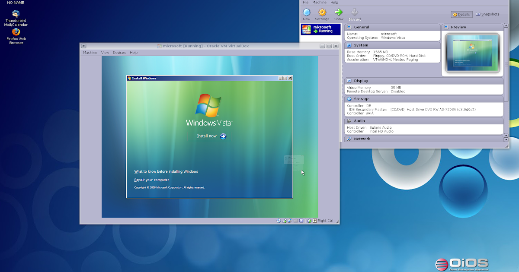Click the Install now arrow icon
The image size is (519, 272).
223,136
